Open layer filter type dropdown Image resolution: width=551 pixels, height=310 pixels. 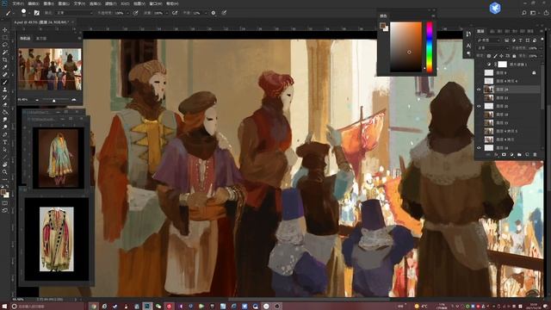tap(489, 40)
